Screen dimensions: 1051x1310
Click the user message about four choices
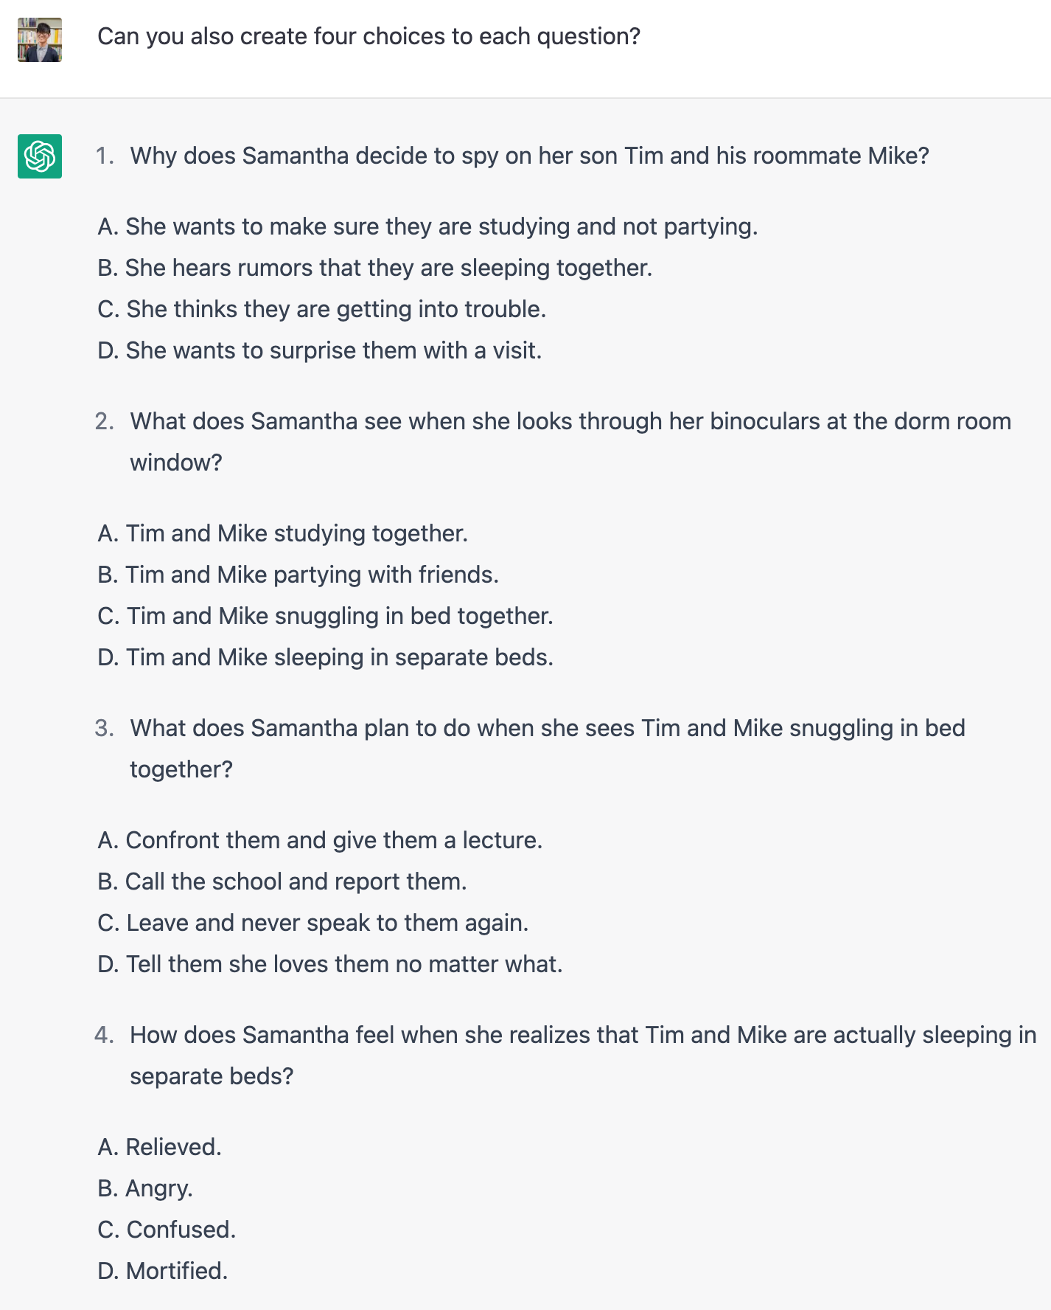(x=369, y=36)
